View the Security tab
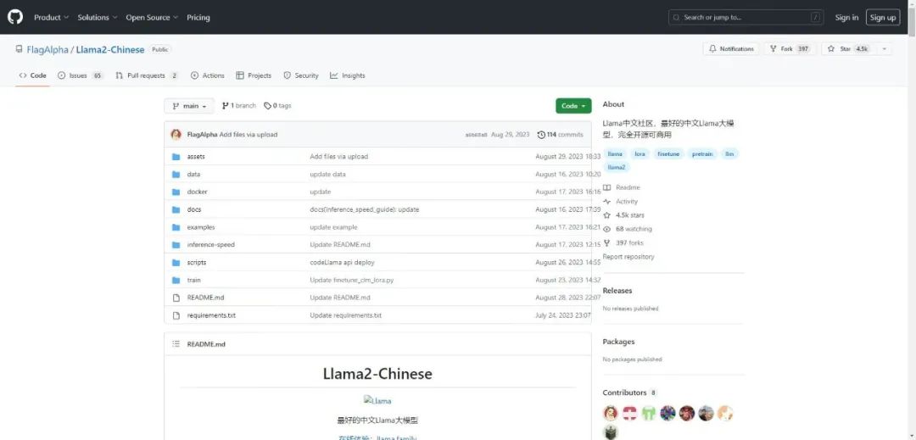This screenshot has width=916, height=440. 301,75
